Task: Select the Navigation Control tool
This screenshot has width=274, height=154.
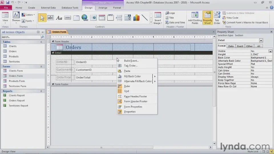Action: tap(102, 18)
